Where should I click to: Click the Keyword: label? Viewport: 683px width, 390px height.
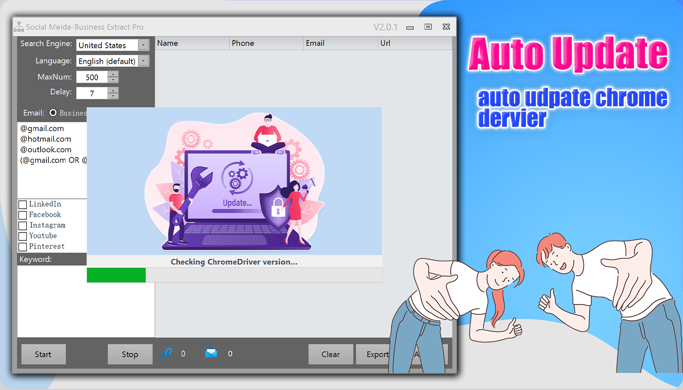pyautogui.click(x=35, y=259)
